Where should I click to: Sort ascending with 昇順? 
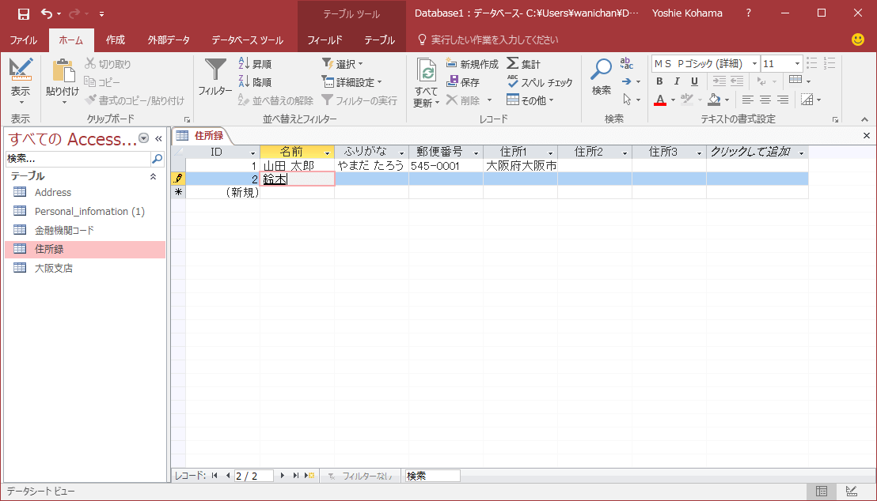click(255, 64)
